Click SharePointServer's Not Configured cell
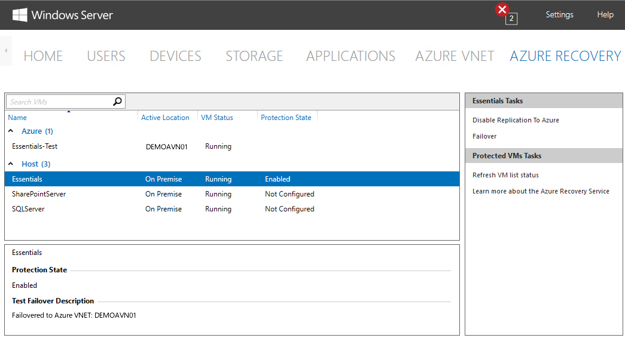Viewport: 625px width, 338px height. pyautogui.click(x=289, y=194)
